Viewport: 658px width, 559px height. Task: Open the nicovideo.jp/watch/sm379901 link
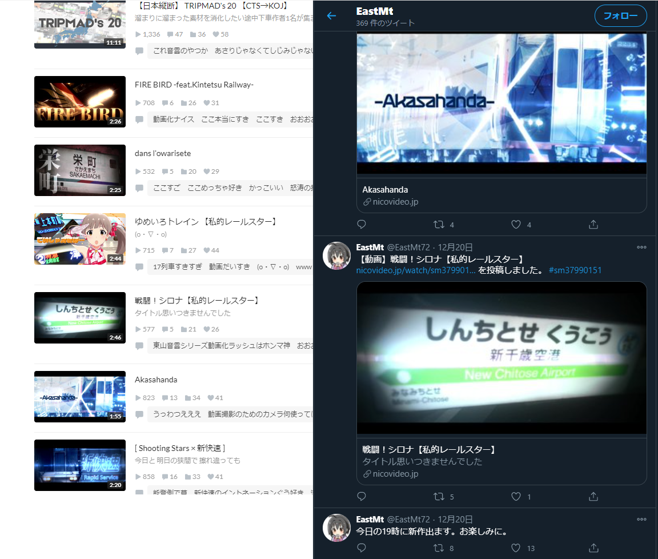click(416, 270)
